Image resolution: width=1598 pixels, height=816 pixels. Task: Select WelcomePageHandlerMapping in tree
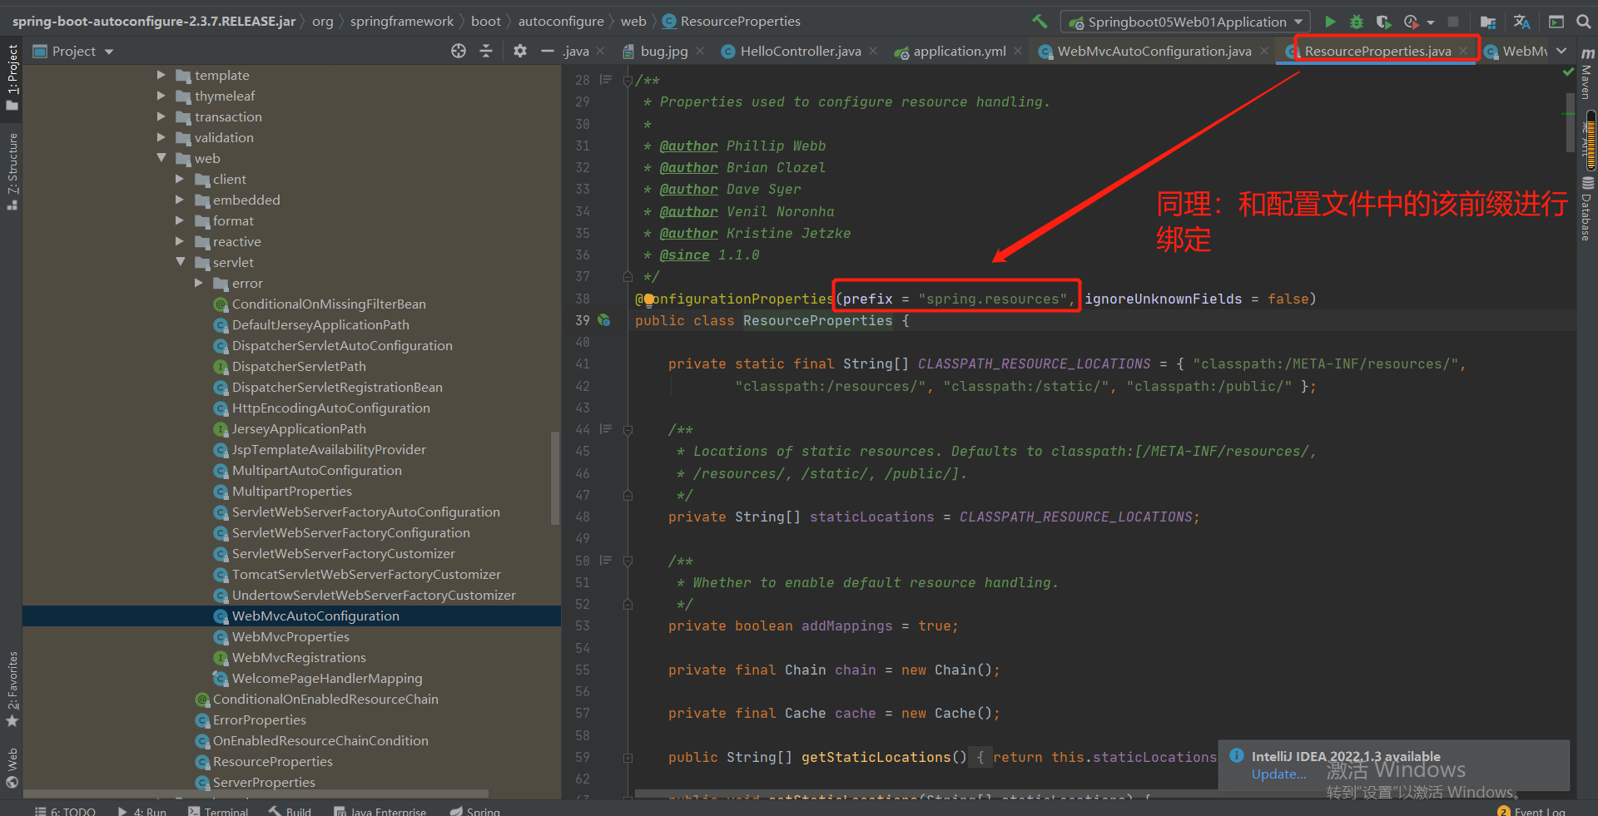point(327,678)
